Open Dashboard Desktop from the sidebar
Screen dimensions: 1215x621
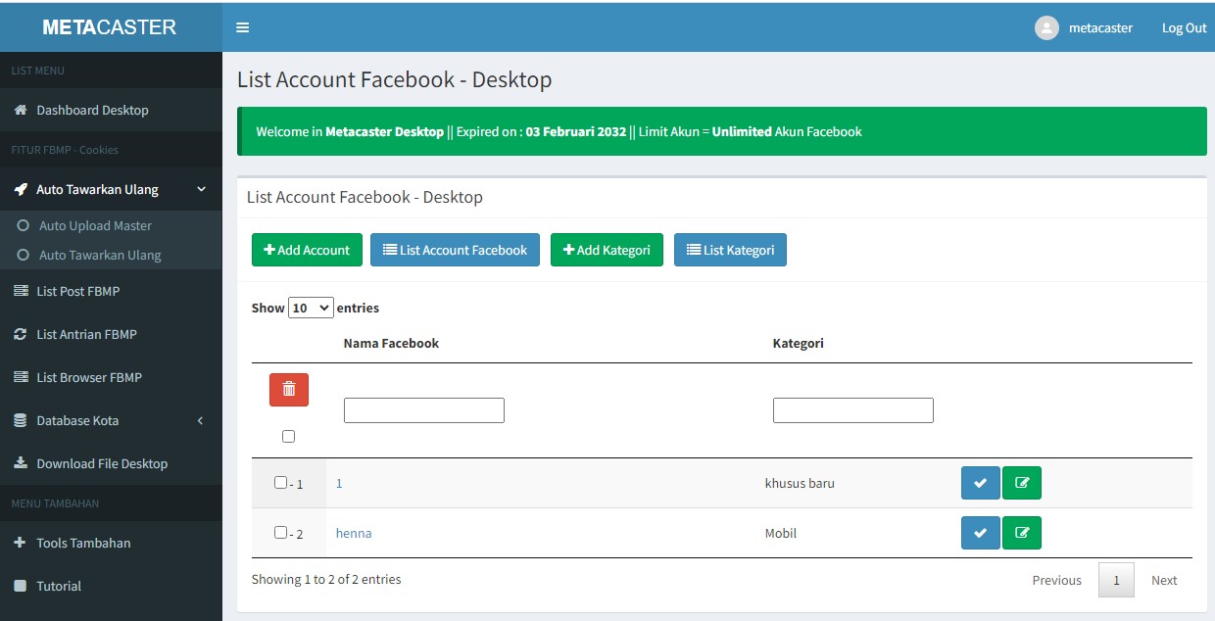92,110
